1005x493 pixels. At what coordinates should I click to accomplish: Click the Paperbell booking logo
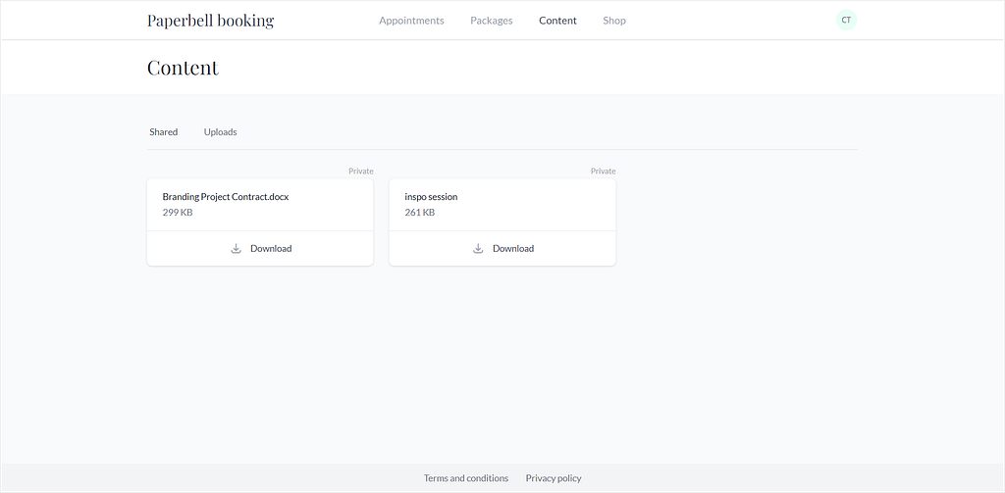pos(210,21)
